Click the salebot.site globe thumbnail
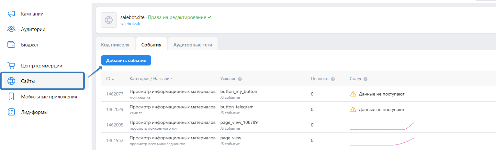This screenshot has width=496, height=150. [x=109, y=20]
